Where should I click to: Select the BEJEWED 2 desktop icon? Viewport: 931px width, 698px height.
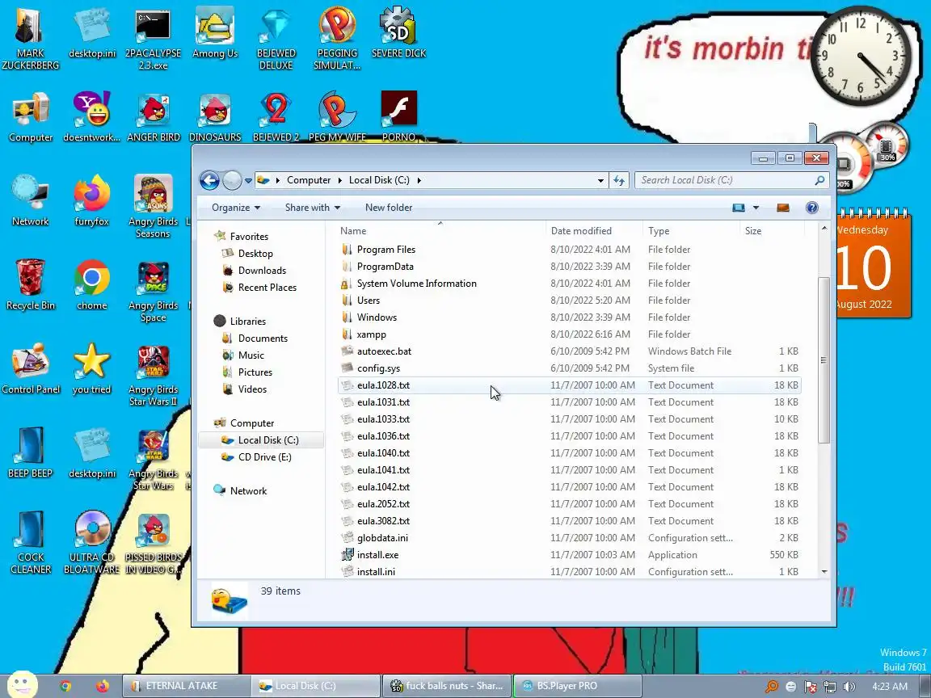pyautogui.click(x=276, y=117)
